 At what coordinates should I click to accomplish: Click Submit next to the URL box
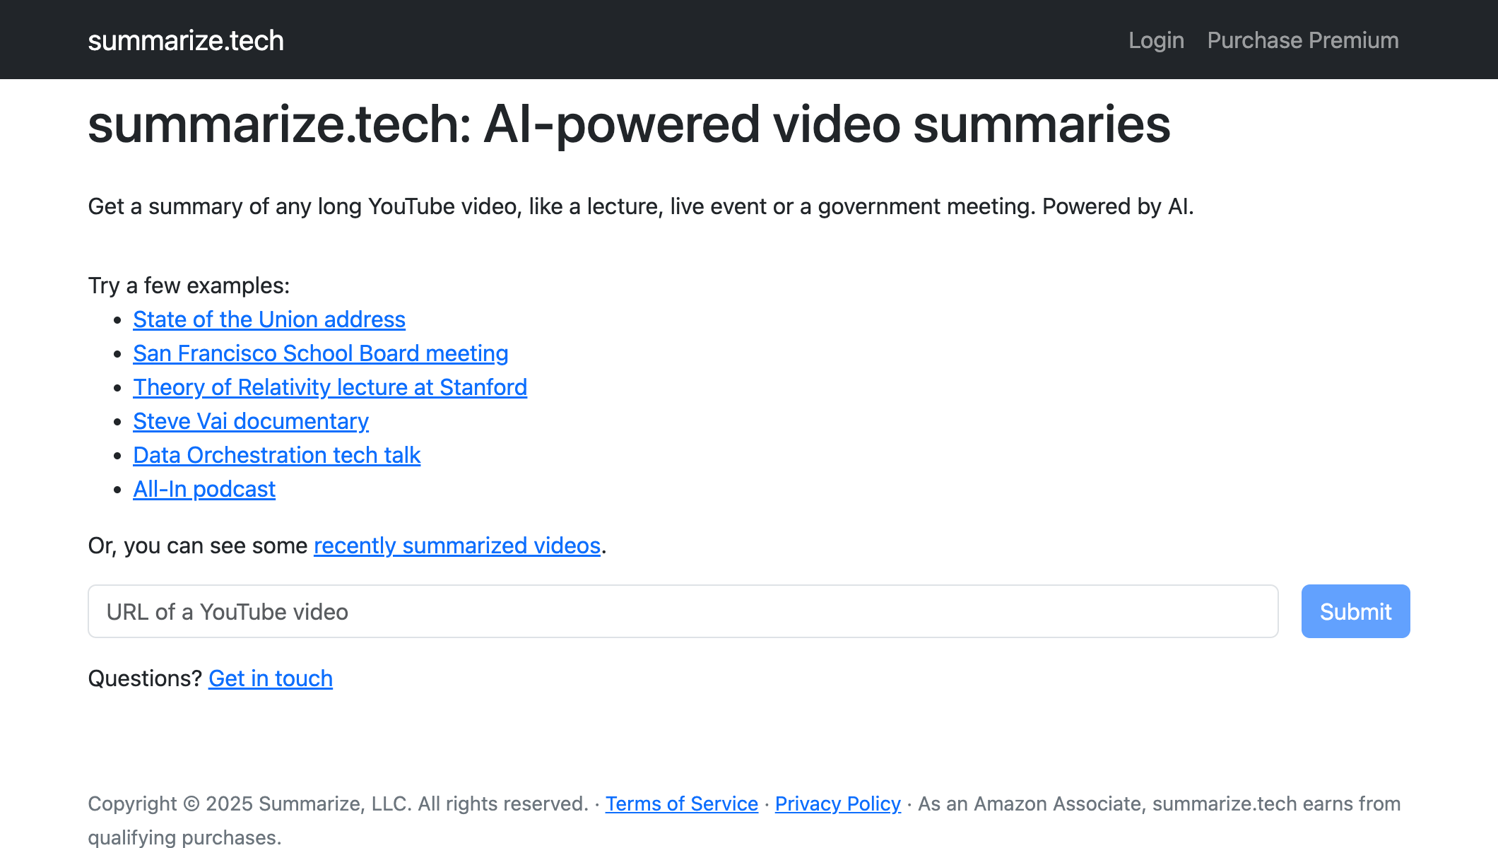pos(1354,611)
